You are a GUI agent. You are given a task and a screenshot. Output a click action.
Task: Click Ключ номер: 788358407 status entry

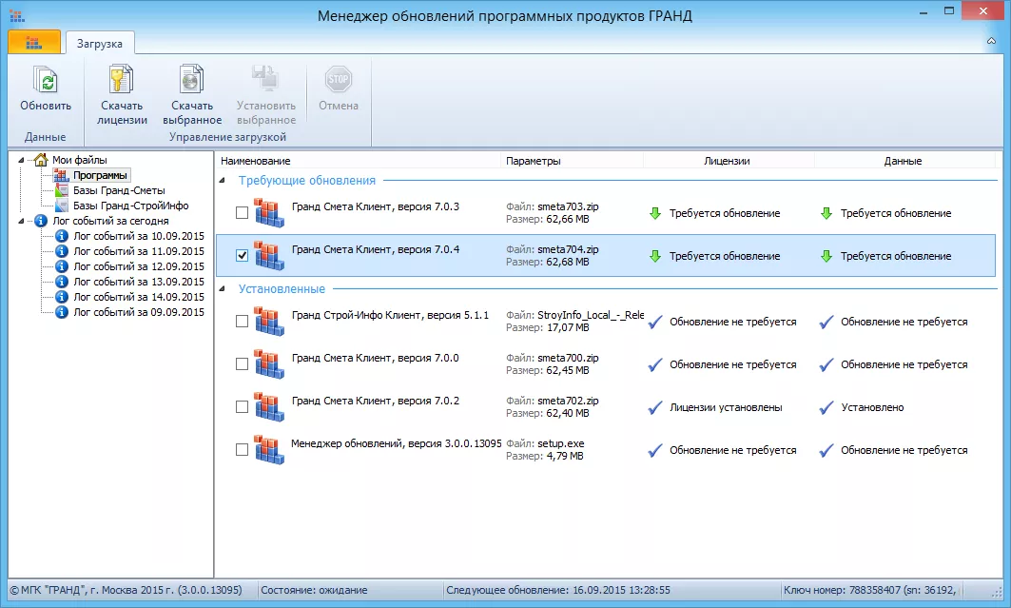pos(869,590)
